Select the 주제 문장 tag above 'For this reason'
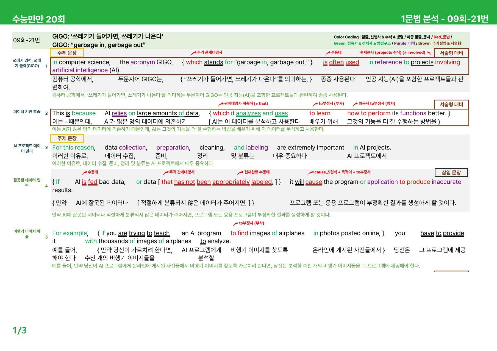 67,138
